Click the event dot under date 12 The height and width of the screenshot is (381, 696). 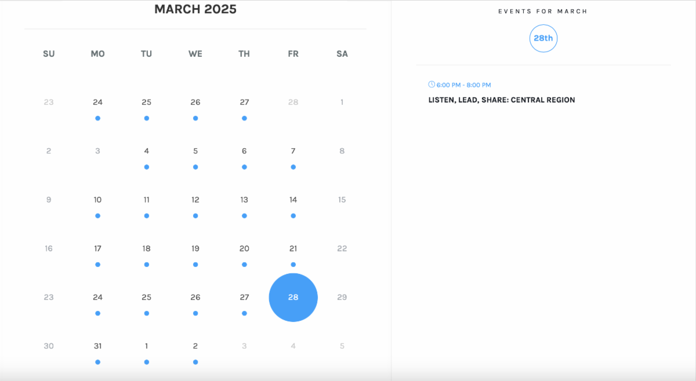tap(195, 215)
